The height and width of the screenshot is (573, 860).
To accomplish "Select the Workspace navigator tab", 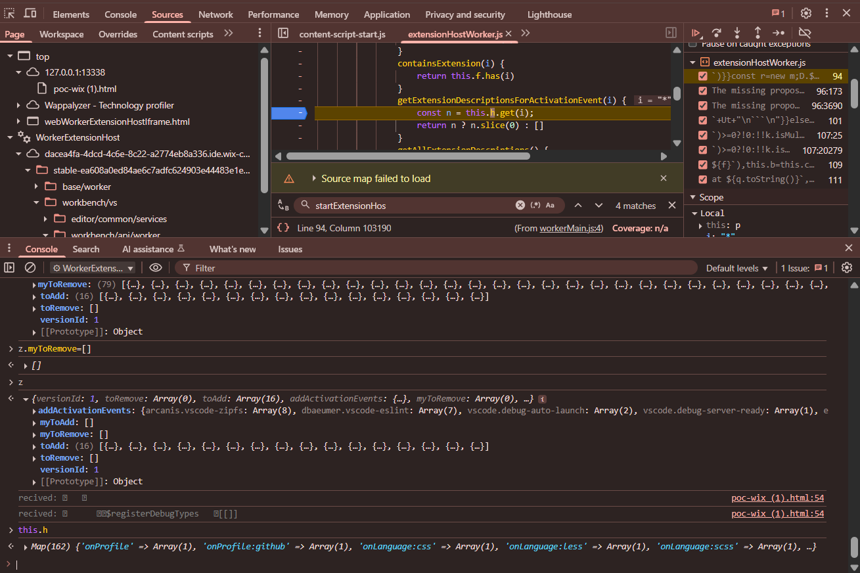I will (x=62, y=34).
